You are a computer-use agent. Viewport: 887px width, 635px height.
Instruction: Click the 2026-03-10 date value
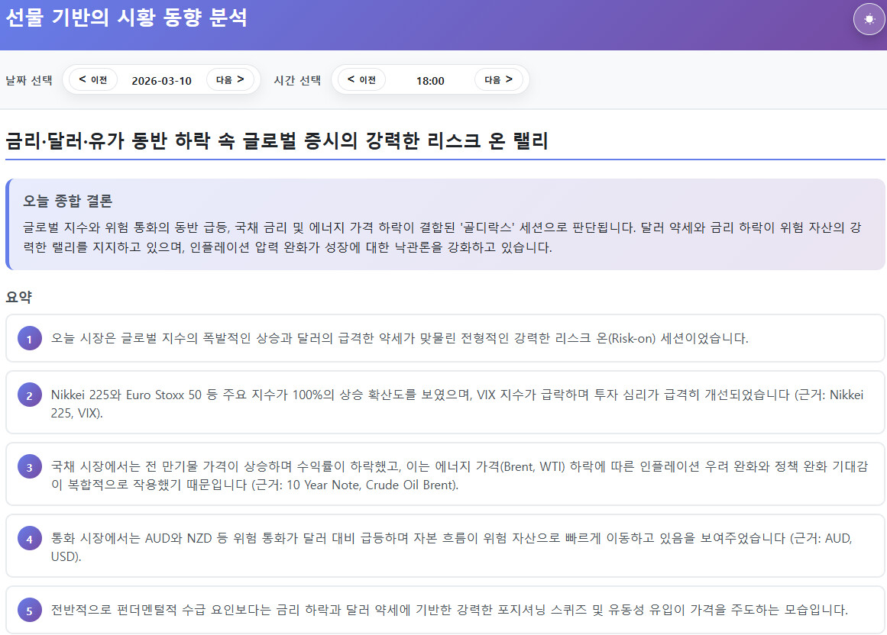[161, 81]
